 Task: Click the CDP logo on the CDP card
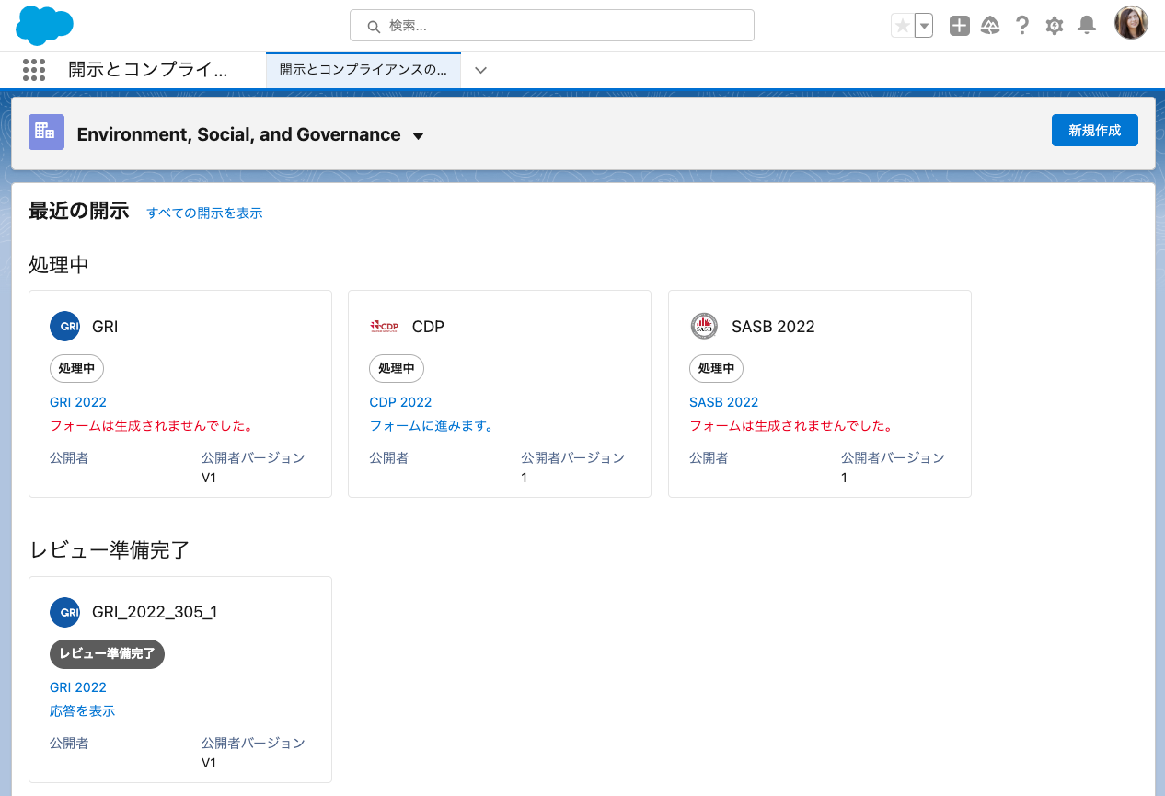click(385, 326)
